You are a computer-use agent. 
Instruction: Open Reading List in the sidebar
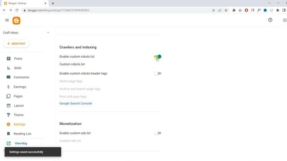pos(22,134)
